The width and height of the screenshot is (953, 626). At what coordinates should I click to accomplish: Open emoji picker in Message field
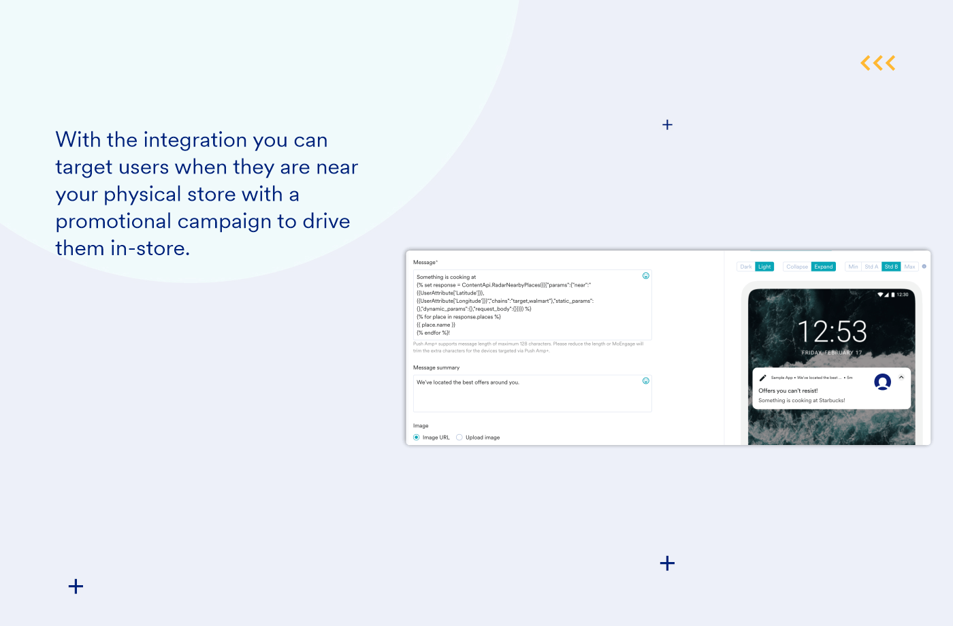(646, 276)
